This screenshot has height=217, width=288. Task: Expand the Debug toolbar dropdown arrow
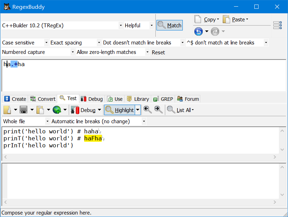coord(99,110)
